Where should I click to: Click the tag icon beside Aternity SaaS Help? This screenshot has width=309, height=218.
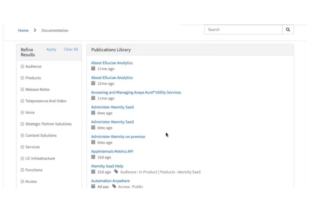[116, 172]
